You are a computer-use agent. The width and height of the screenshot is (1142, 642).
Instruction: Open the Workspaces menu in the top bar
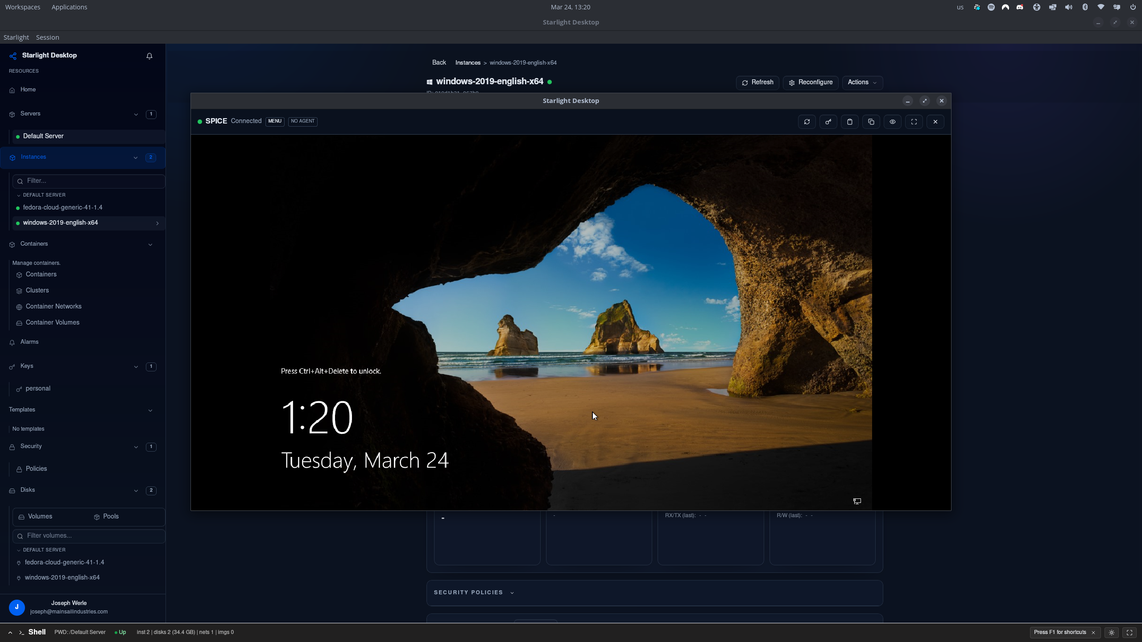23,7
